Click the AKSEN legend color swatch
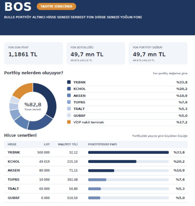 pyautogui.click(x=69, y=95)
